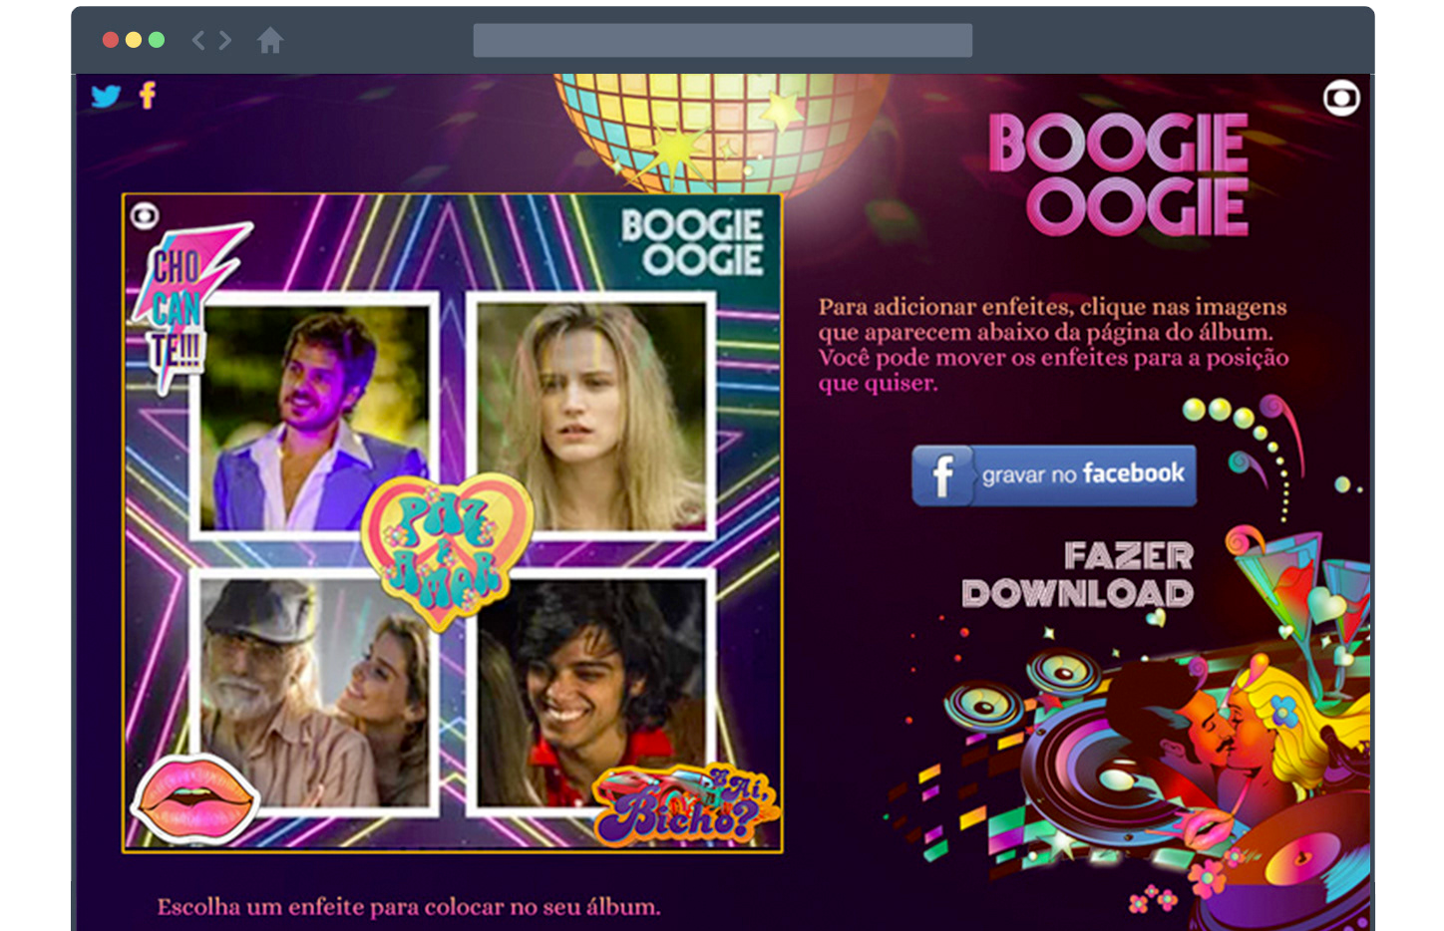1444x931 pixels.
Task: Click the Globo logo on the album
Action: [145, 215]
